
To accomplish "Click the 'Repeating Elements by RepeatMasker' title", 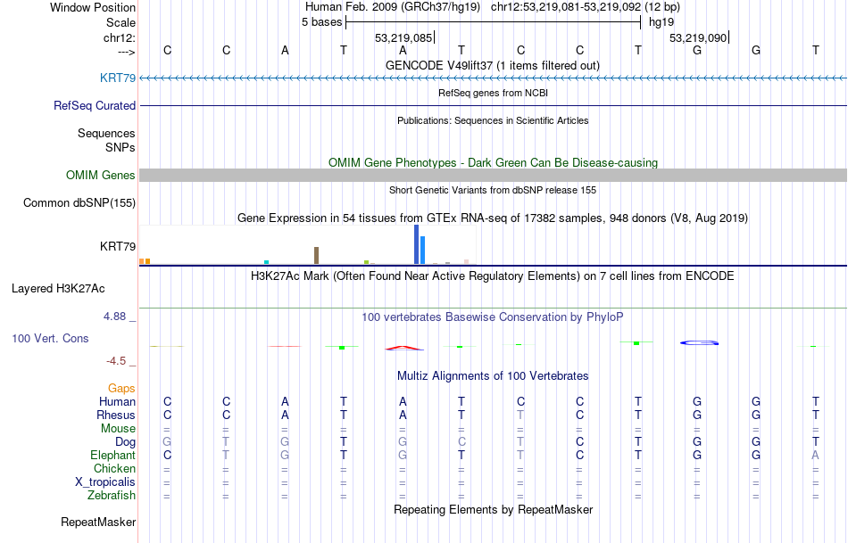I will pyautogui.click(x=494, y=509).
